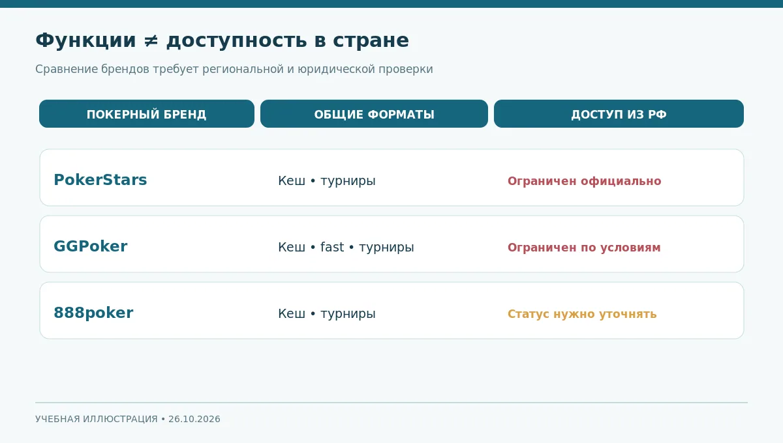Click the subtitle about региональной и юридической проверки
The height and width of the screenshot is (443, 783).
[x=234, y=69]
